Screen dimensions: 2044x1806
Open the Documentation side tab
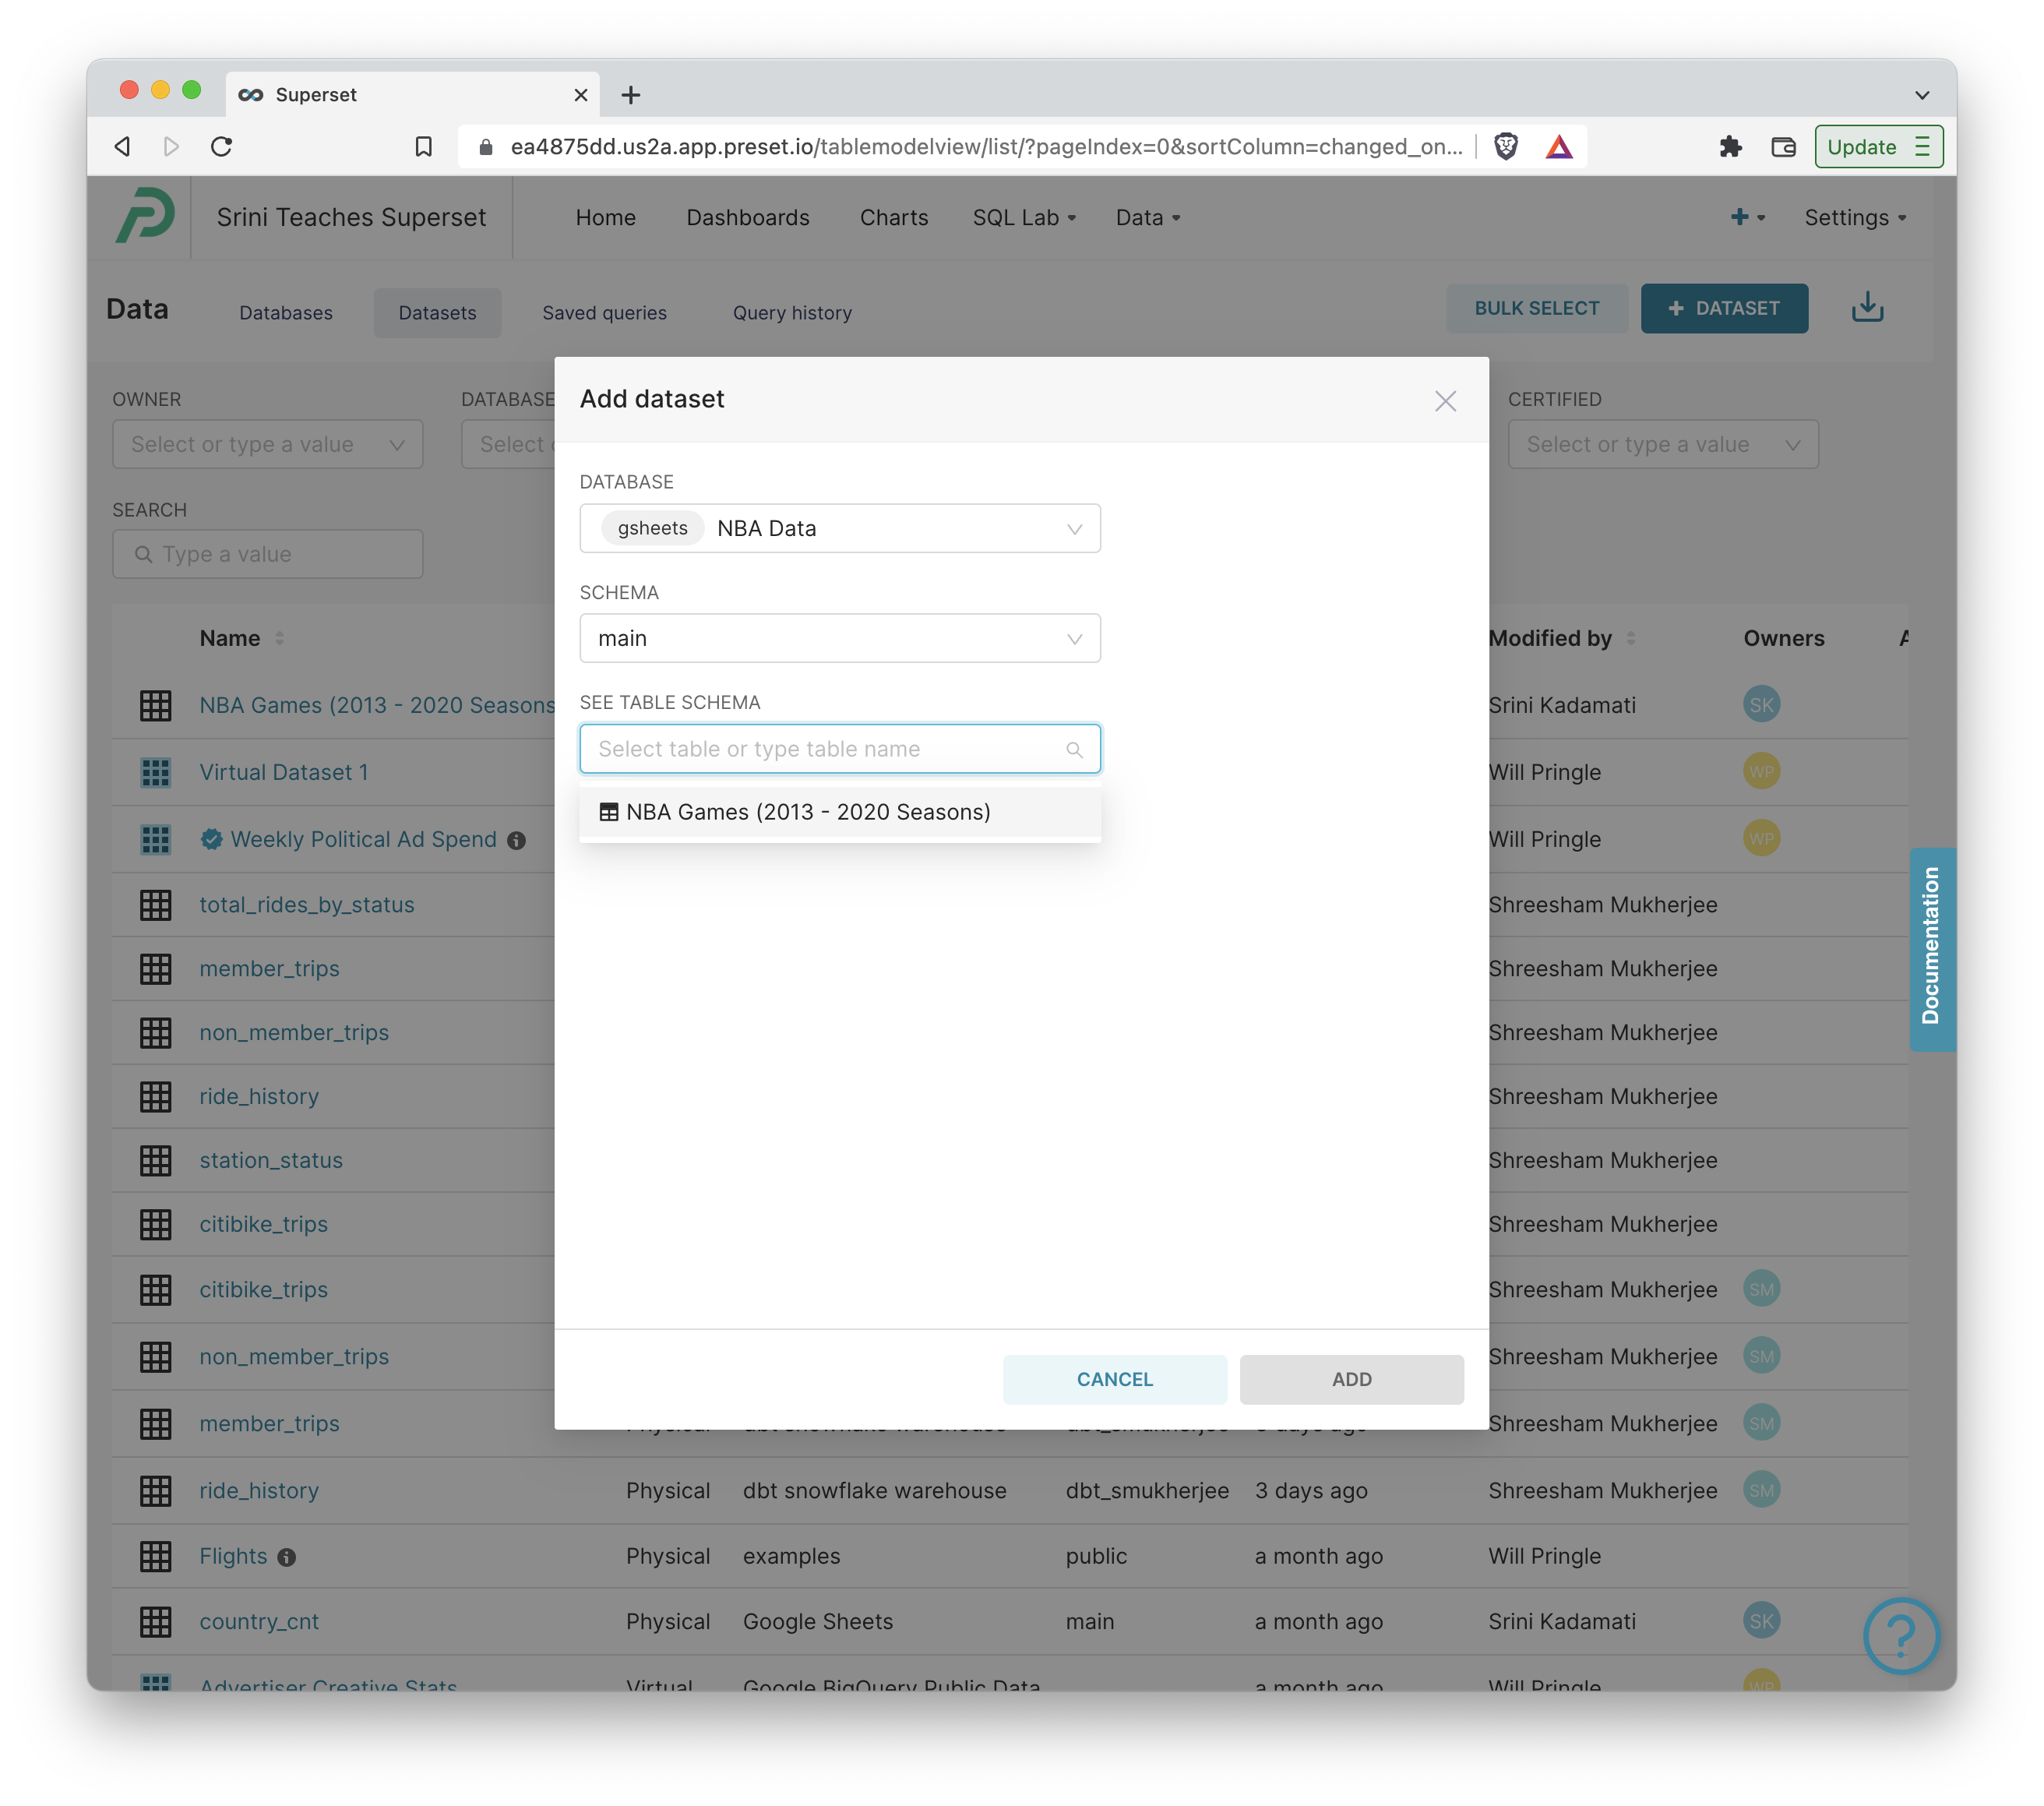click(x=1930, y=947)
